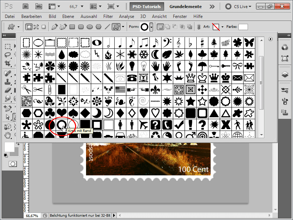Launch Adobe Bridge from the Br icon
Viewport: 293px width, 220px height.
pyautogui.click(x=26, y=7)
